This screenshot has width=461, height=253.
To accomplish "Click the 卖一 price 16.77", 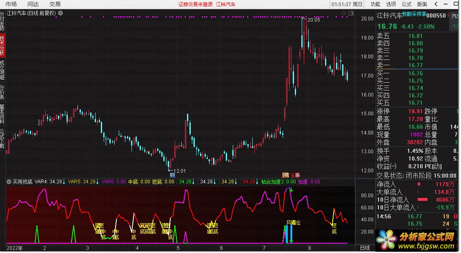I will [415, 65].
